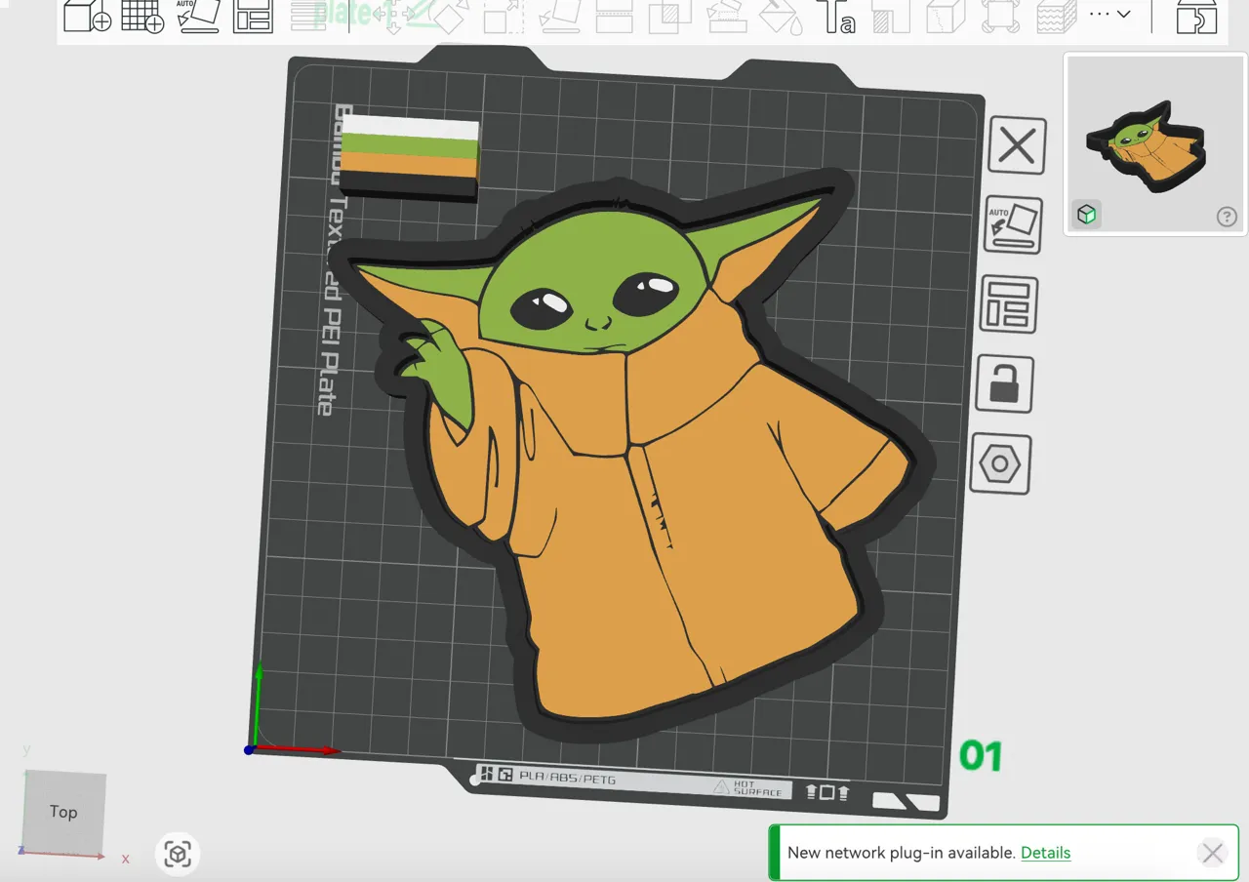Click the Add object cube icon
This screenshot has height=882, width=1249.
coord(87,16)
